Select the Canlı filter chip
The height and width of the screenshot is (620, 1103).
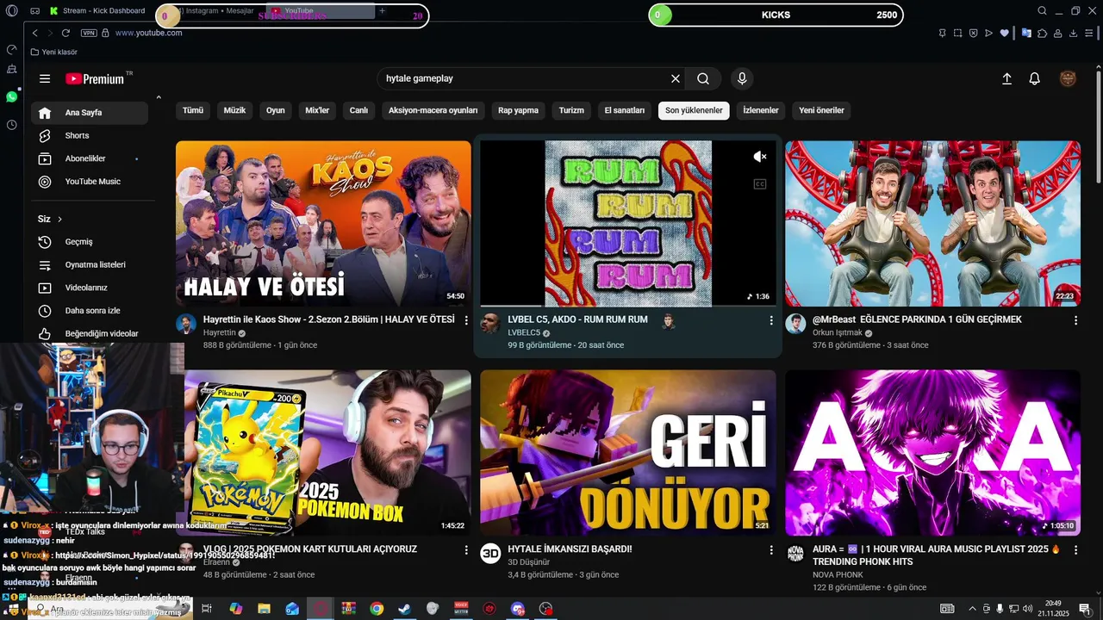pos(358,110)
